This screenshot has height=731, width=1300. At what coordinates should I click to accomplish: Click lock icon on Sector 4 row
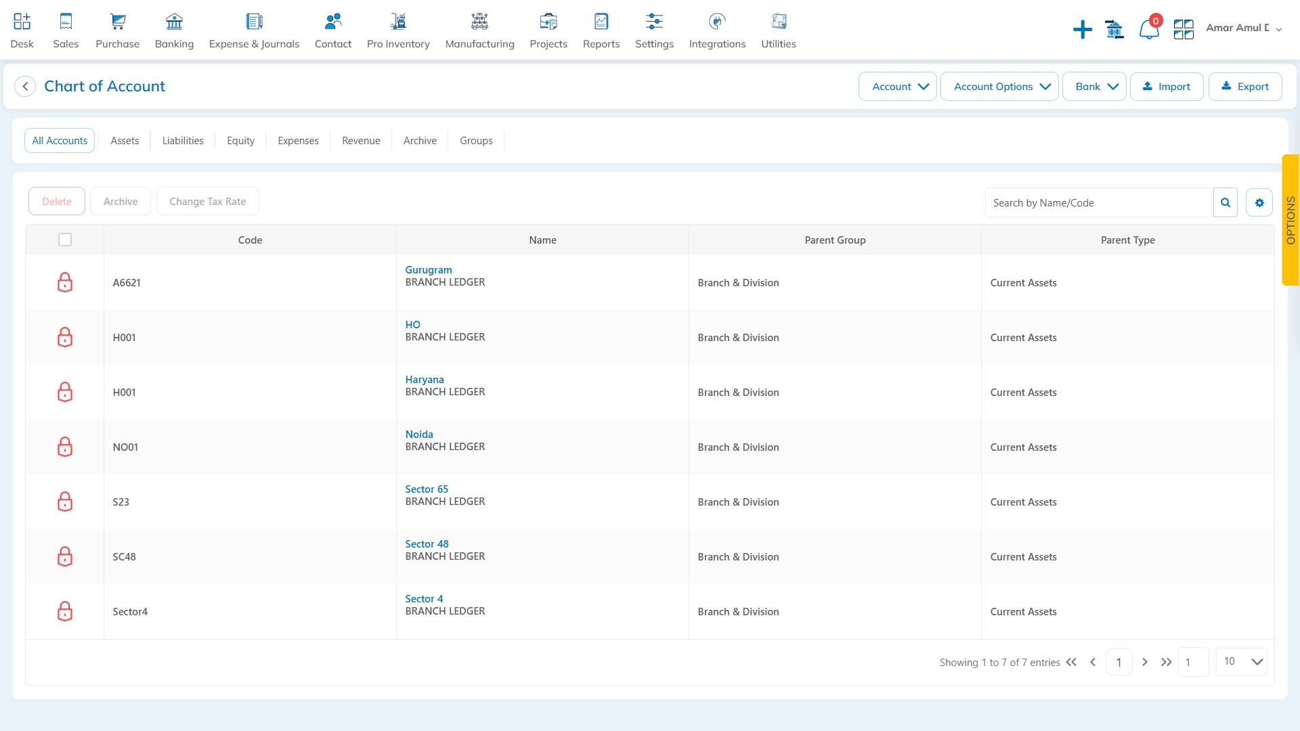[x=65, y=611]
